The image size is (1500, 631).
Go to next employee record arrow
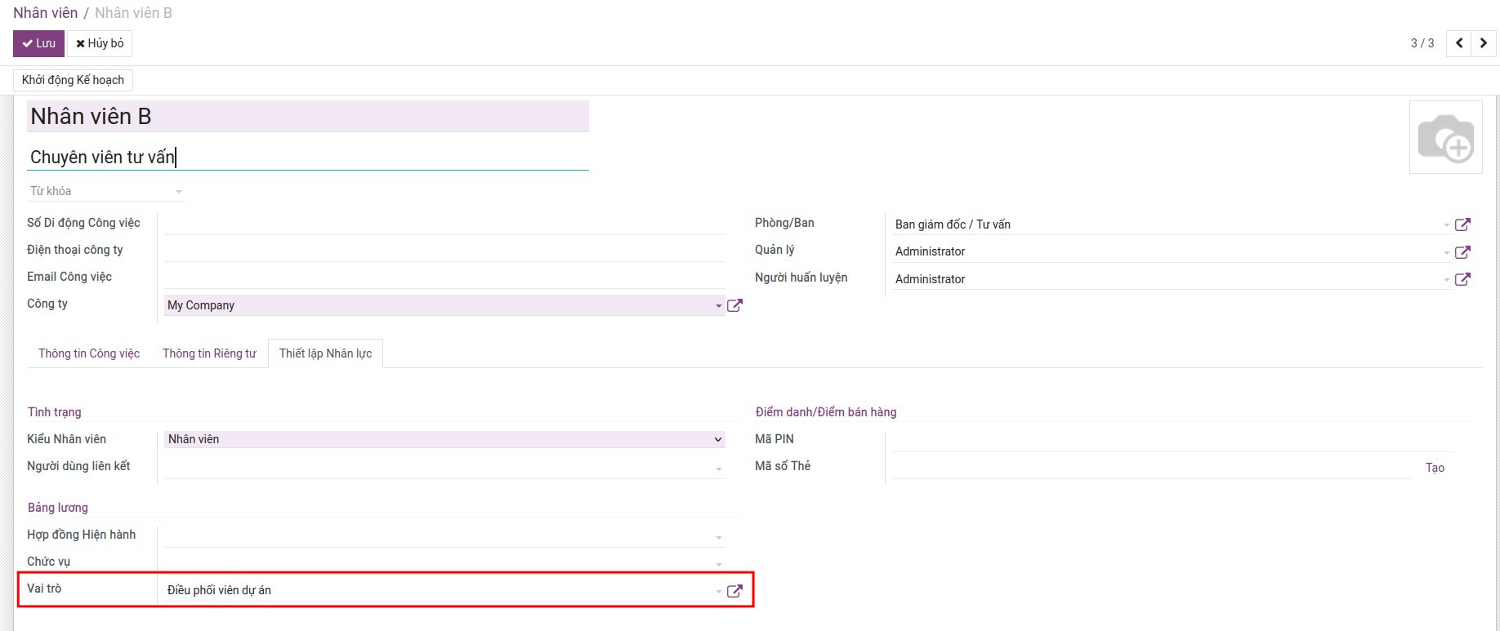[x=1484, y=43]
